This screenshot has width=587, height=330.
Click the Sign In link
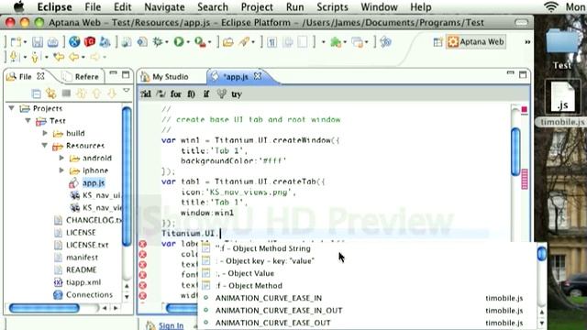[x=172, y=325]
